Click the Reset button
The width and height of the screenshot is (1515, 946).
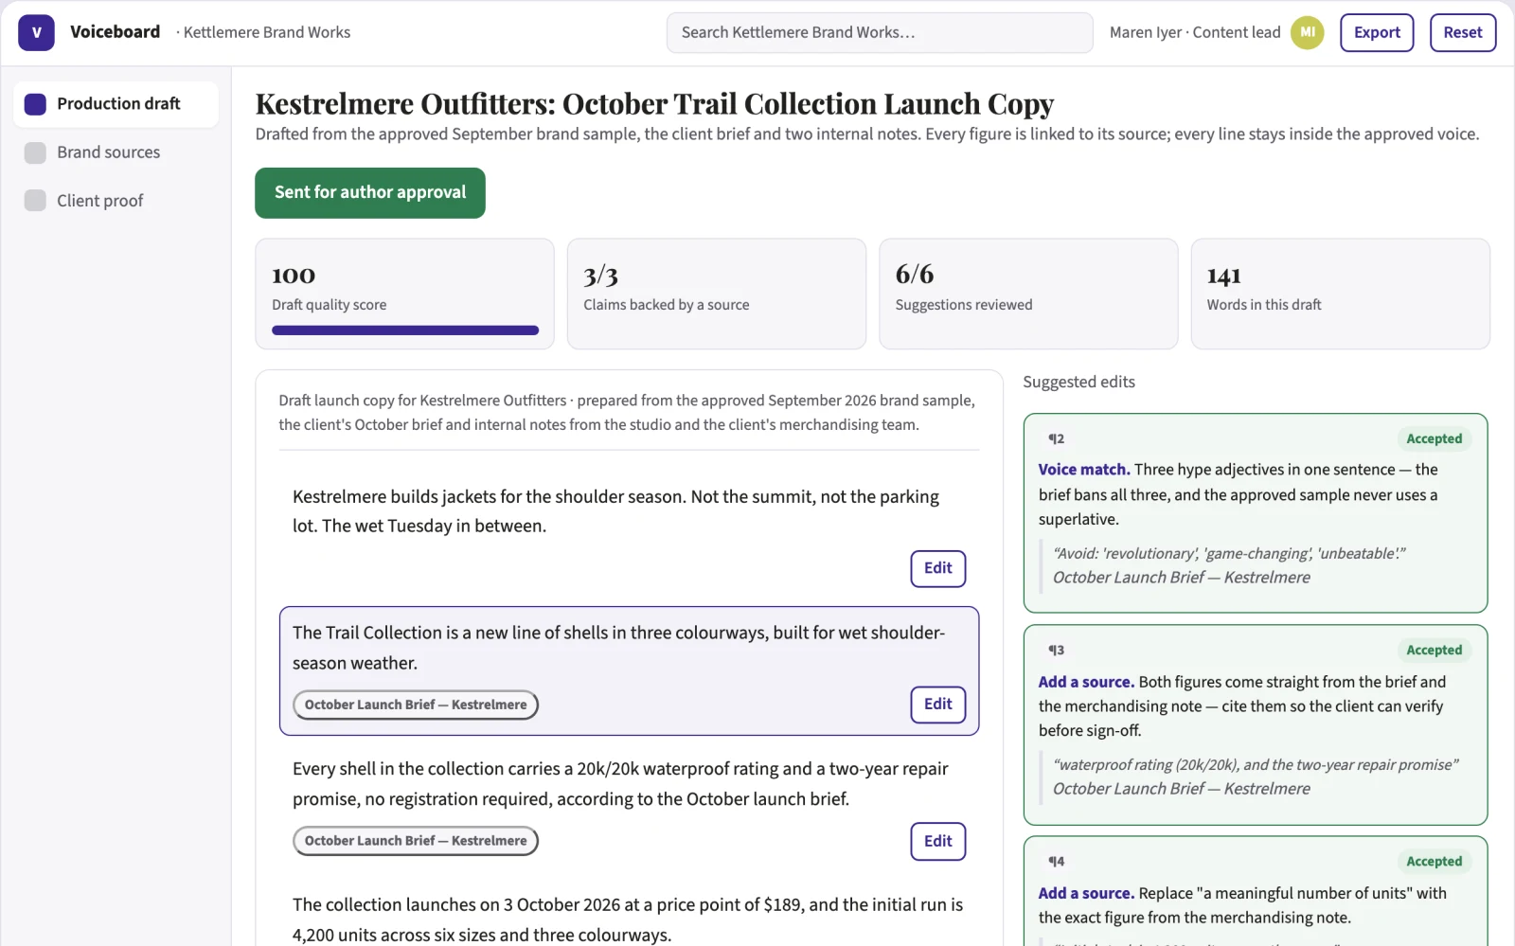pyautogui.click(x=1463, y=32)
